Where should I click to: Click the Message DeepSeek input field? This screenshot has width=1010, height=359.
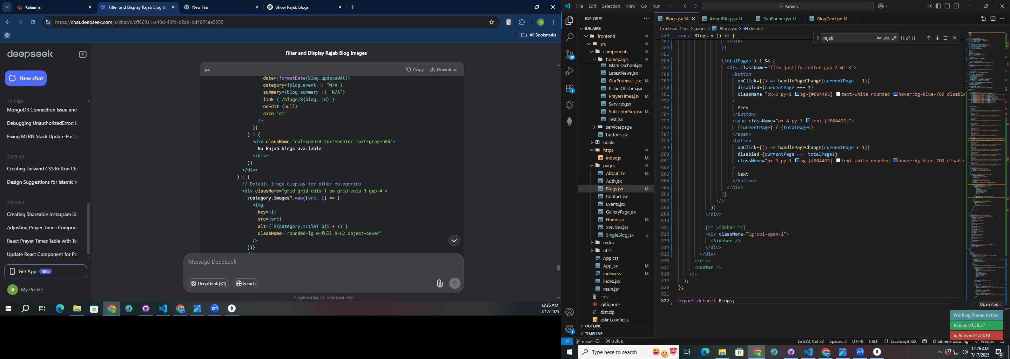[x=323, y=262]
